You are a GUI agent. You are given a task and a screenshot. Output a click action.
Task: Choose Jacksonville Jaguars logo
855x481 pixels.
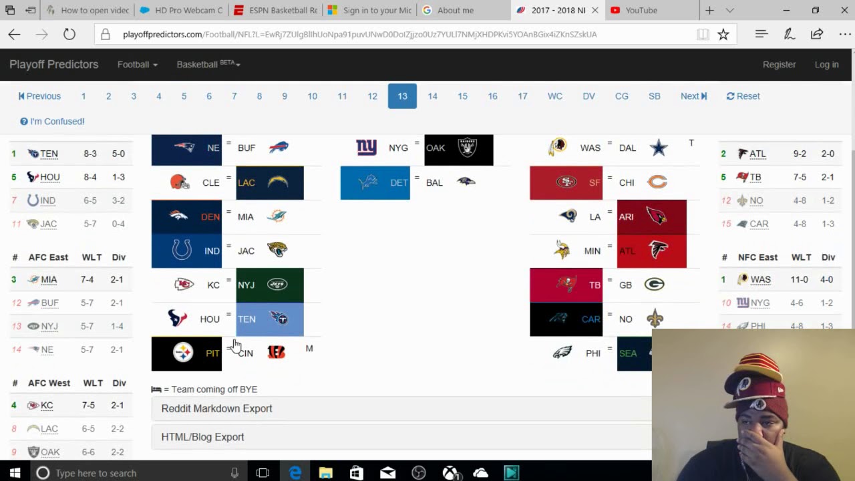(277, 250)
